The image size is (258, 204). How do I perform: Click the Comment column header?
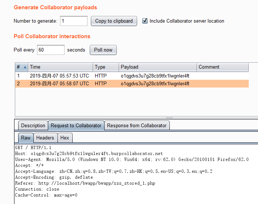click(222, 67)
